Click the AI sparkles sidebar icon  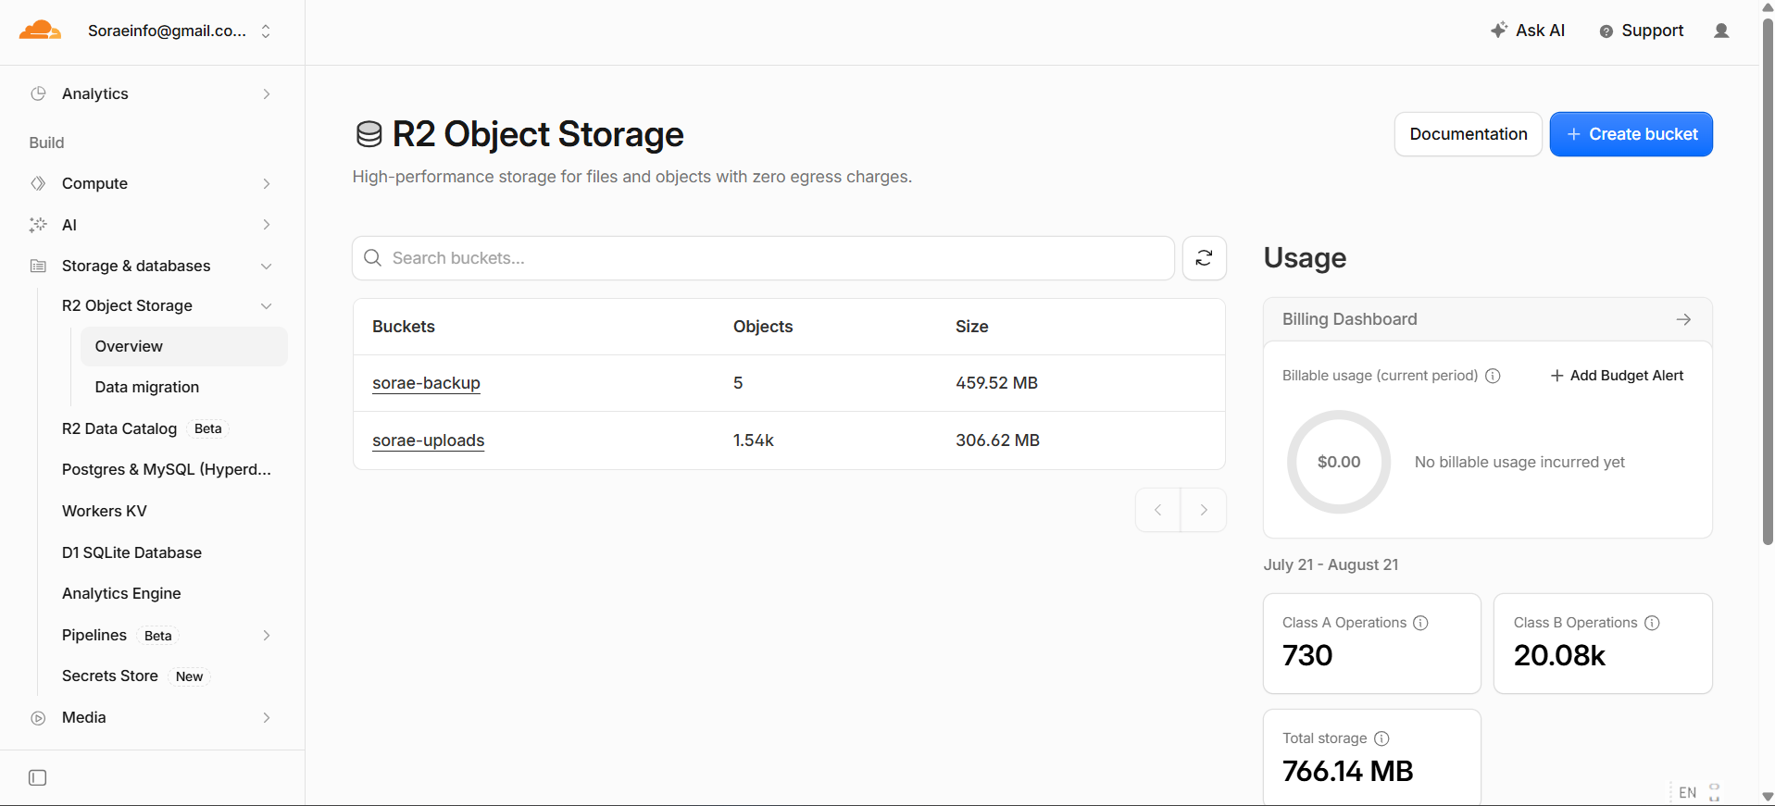click(x=38, y=225)
